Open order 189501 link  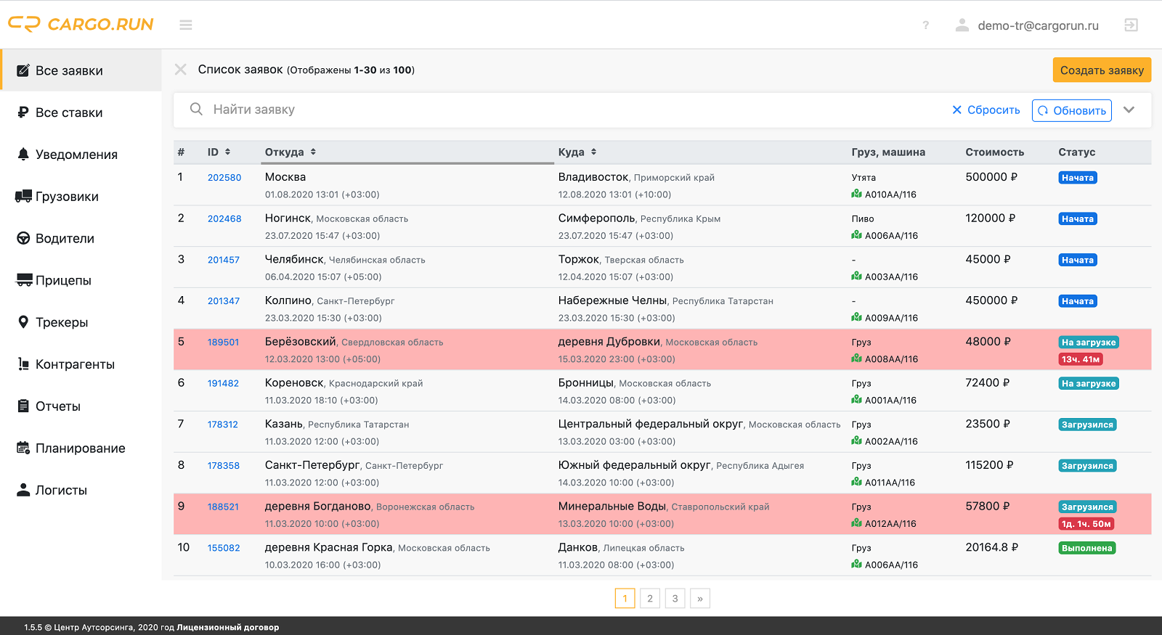click(x=223, y=342)
